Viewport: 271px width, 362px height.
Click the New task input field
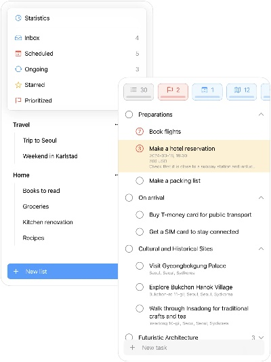[194, 348]
